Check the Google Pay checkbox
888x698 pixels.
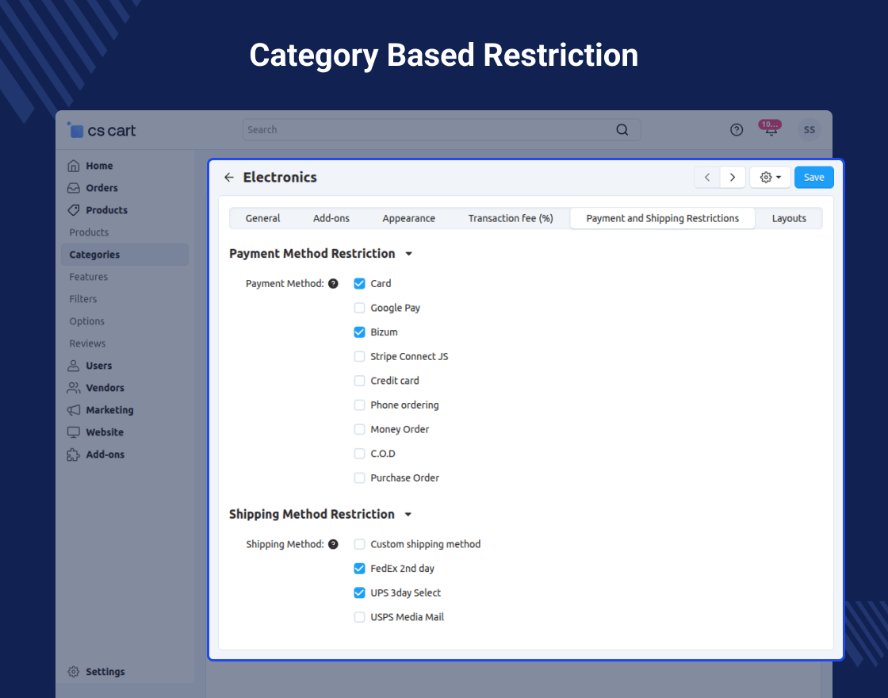[359, 308]
